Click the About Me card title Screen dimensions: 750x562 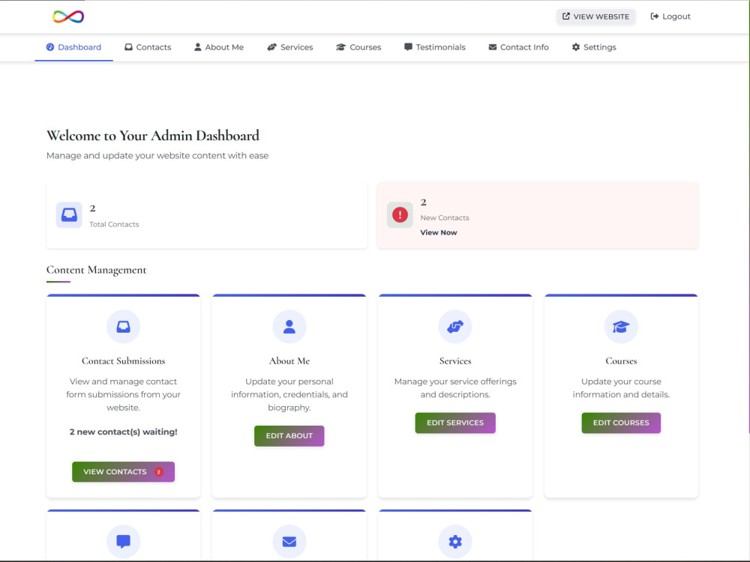pyautogui.click(x=289, y=361)
